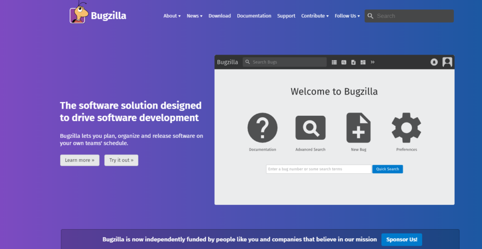Click the Bugzilla wordmark in the header
Screen dimensions: 482x249
pyautogui.click(x=109, y=16)
